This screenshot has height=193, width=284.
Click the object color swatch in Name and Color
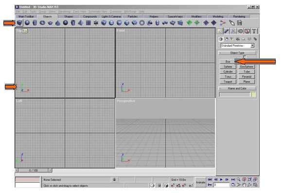coord(254,94)
